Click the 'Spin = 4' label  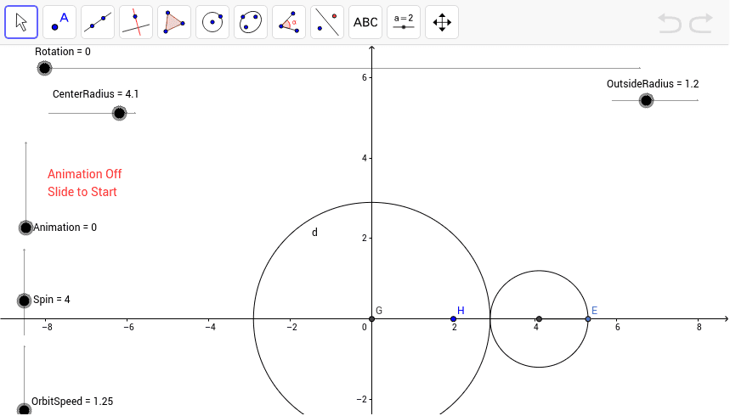pos(51,299)
